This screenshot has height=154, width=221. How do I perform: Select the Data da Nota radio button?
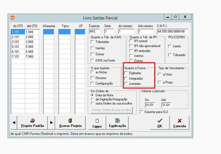click(x=92, y=95)
